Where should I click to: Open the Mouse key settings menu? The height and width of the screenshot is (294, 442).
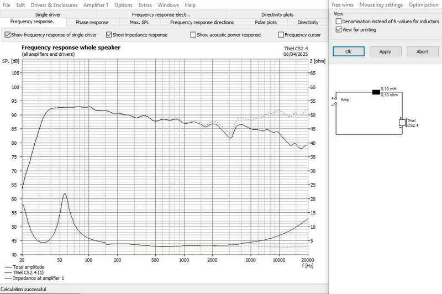point(381,4)
